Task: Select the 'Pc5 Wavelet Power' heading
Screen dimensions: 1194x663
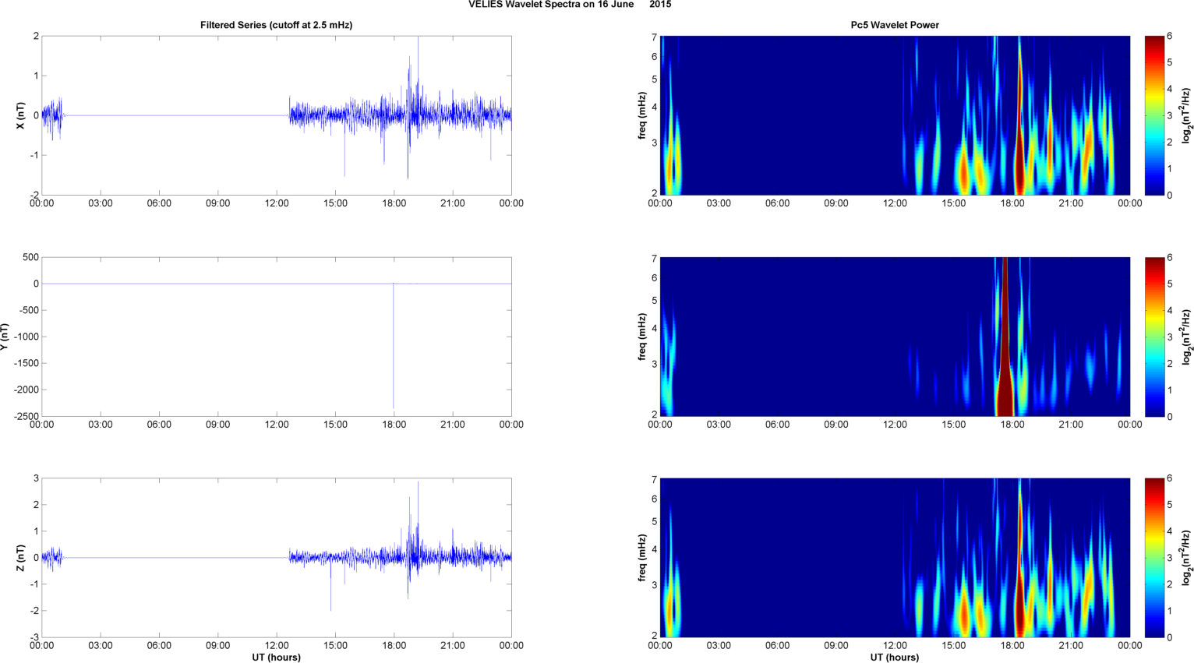Action: (895, 25)
